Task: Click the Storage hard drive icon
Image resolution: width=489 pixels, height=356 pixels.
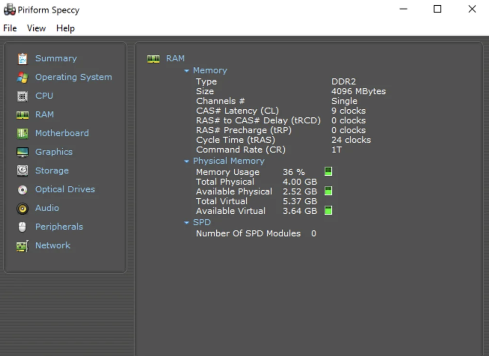Action: 22,171
